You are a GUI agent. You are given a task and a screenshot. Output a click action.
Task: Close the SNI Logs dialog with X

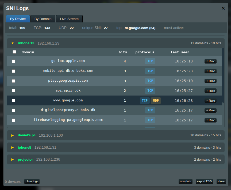coord(223,8)
